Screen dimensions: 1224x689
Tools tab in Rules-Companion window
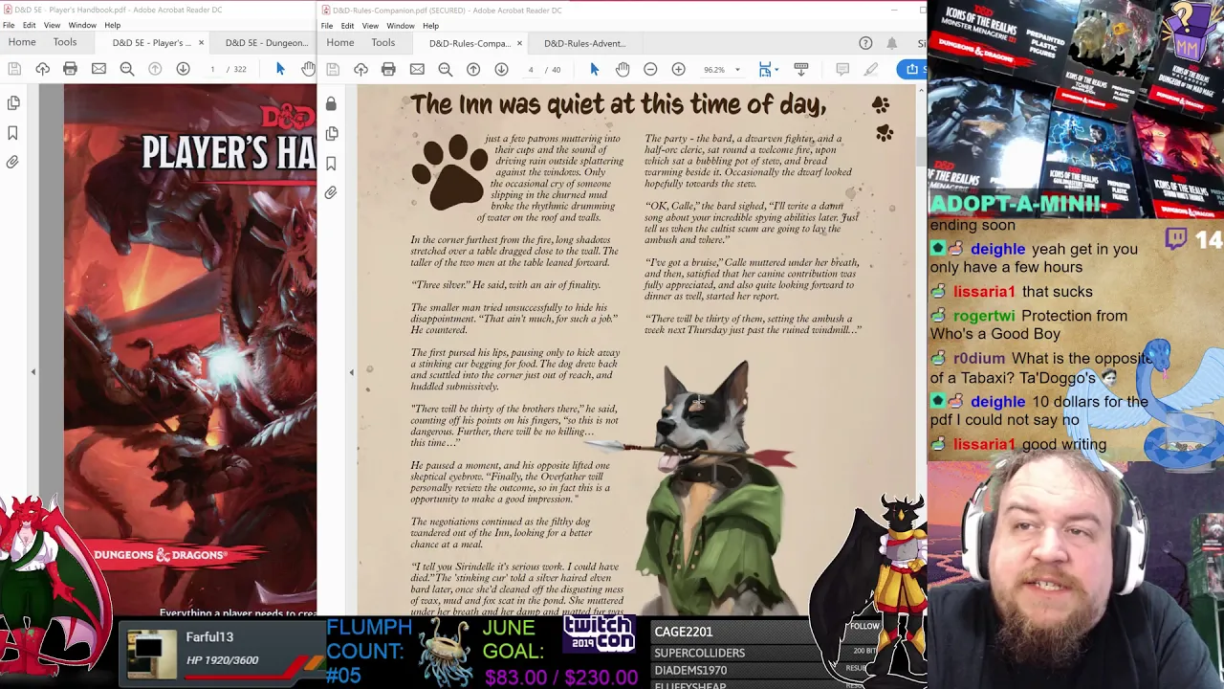point(382,43)
